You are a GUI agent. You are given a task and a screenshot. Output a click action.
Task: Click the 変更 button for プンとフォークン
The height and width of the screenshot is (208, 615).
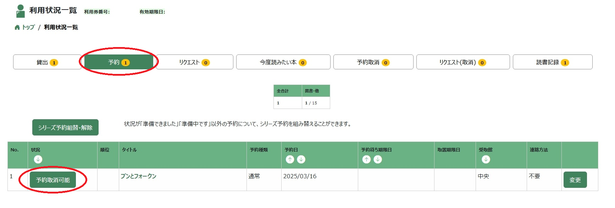pyautogui.click(x=575, y=180)
